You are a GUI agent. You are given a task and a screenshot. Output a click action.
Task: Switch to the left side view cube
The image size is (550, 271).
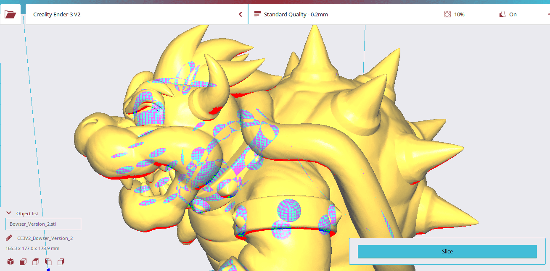point(48,262)
